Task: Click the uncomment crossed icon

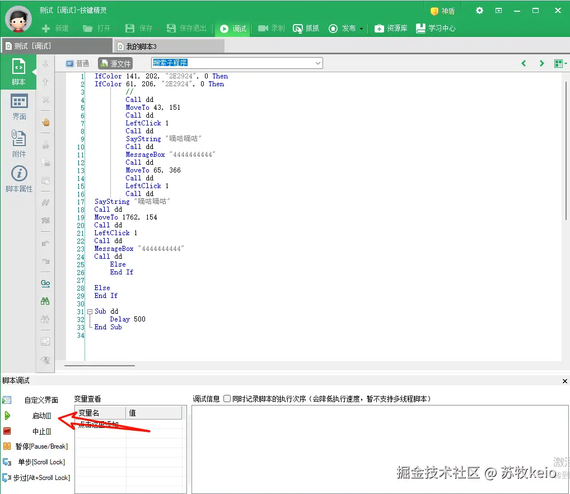Action: point(45,220)
